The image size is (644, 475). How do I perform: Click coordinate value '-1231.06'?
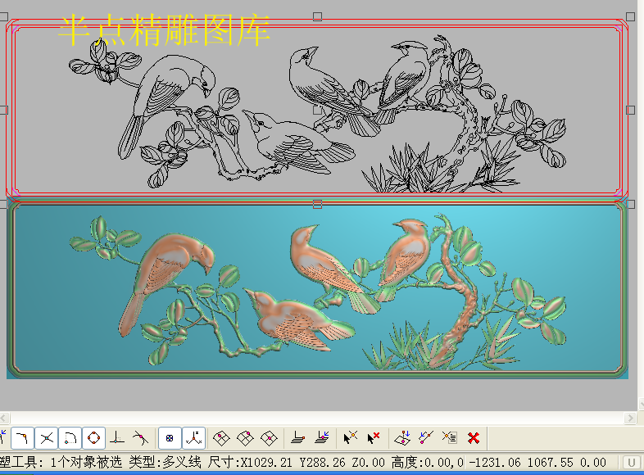tap(495, 462)
